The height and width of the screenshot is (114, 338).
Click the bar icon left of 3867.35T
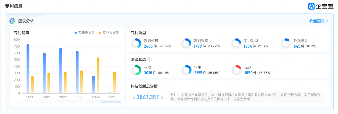tap(133, 97)
